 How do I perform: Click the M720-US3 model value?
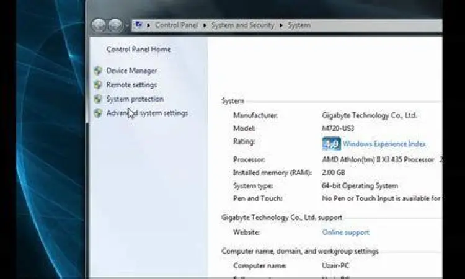coord(338,128)
